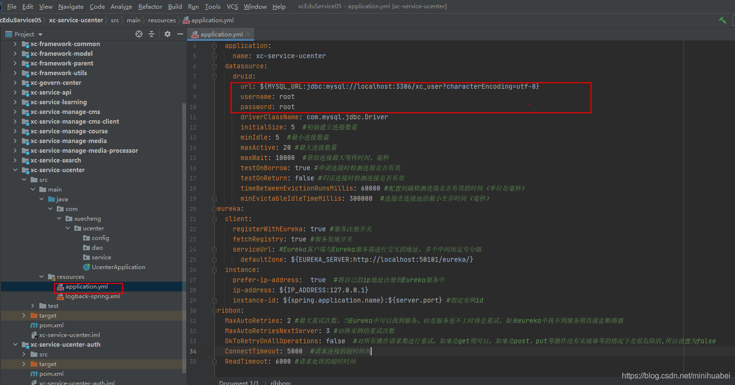Click xc-service-manage-cms-client tree row
Viewport: 735px width, 385px height.
[75, 122]
